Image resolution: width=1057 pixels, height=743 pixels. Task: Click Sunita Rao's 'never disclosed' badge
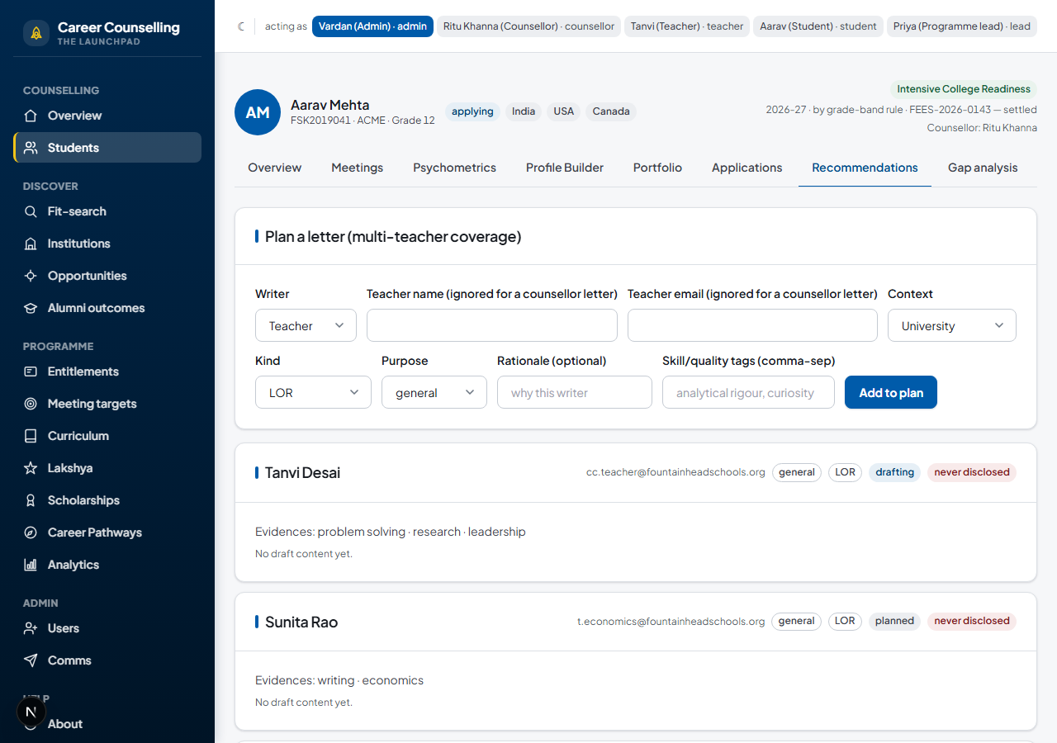click(972, 621)
